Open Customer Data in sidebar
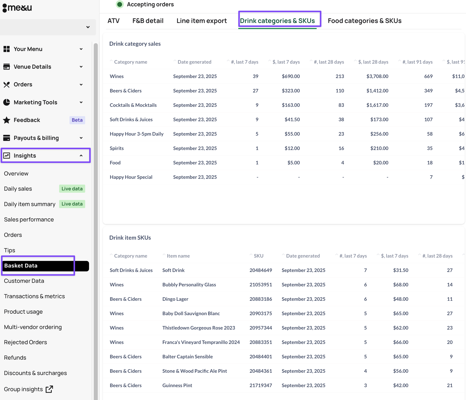Screen dimensions: 466x400 24,281
